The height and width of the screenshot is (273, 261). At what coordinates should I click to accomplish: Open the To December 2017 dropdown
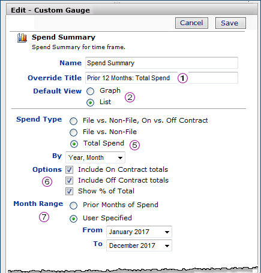(139, 245)
